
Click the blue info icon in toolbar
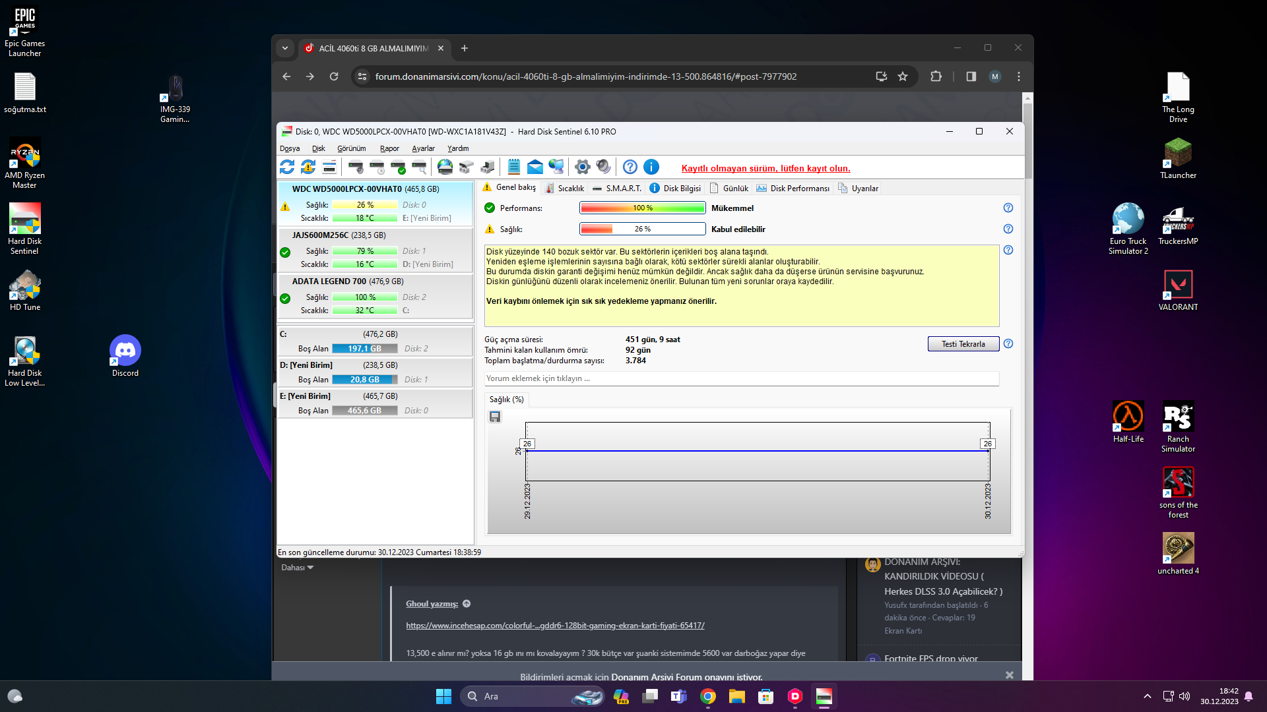coord(651,167)
